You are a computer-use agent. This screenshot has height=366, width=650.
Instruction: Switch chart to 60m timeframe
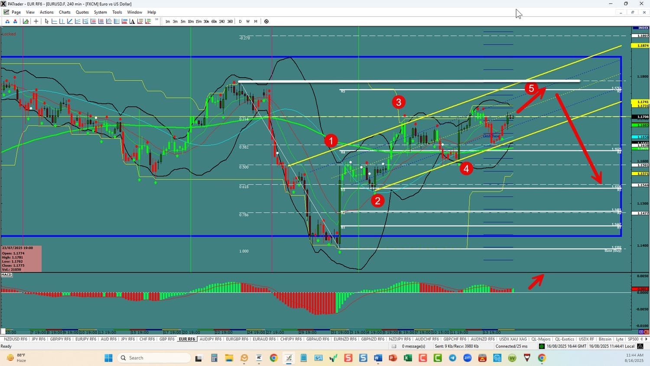pyautogui.click(x=214, y=21)
